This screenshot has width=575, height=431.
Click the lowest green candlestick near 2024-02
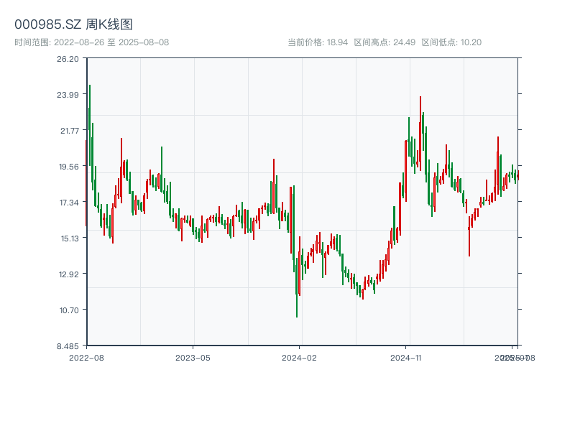pyautogui.click(x=297, y=288)
